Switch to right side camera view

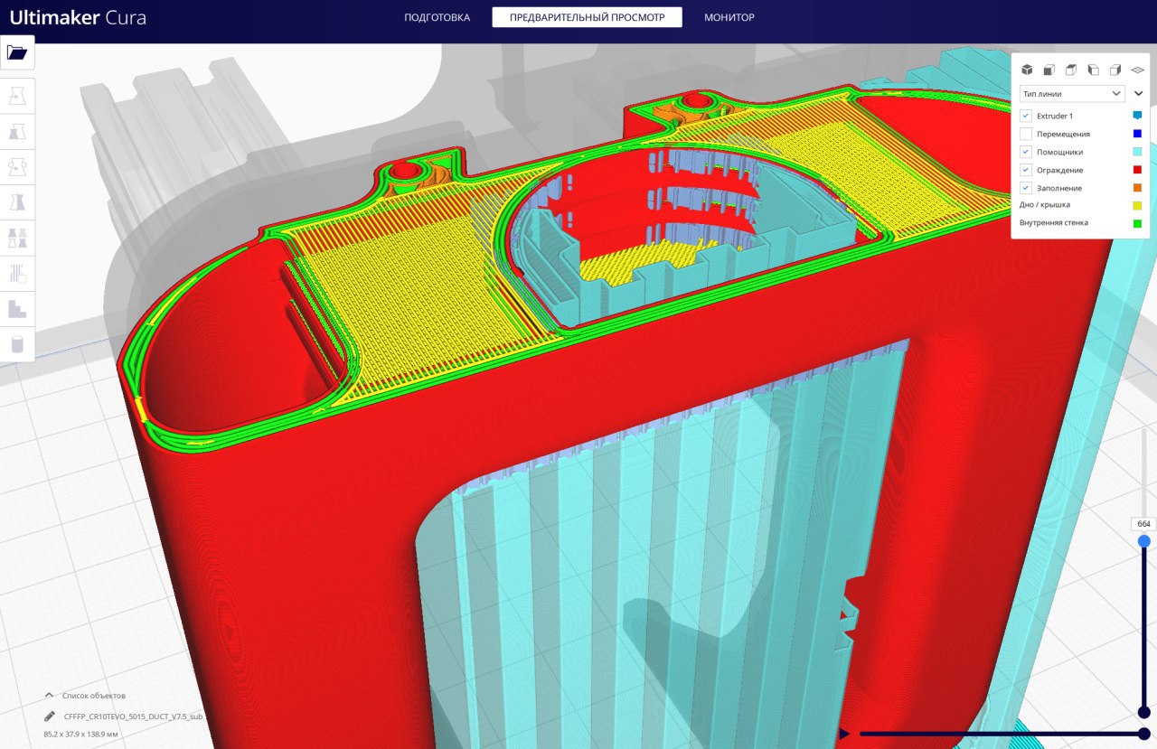pyautogui.click(x=1115, y=70)
